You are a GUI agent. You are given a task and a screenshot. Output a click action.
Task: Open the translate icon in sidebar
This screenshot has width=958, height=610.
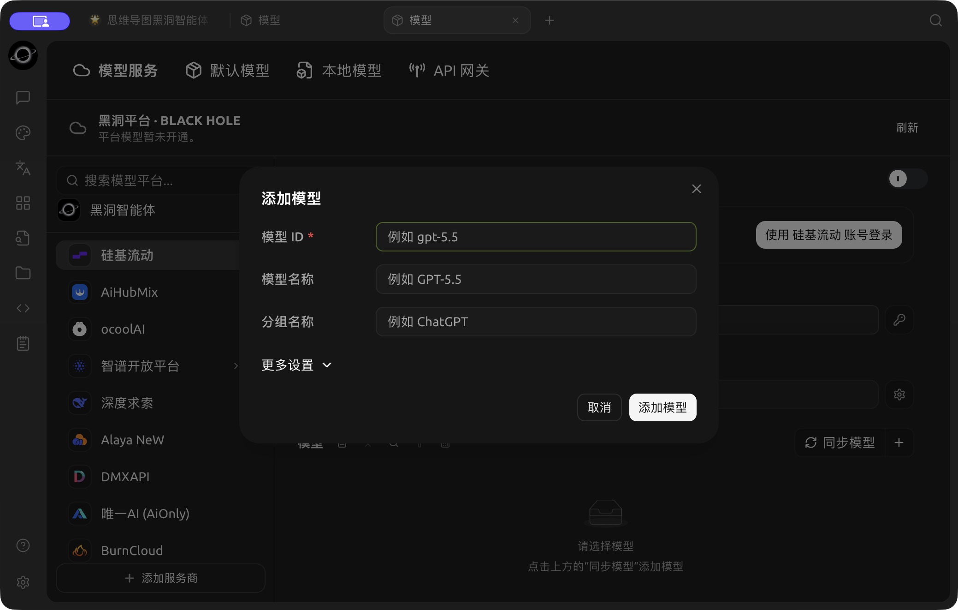tap(23, 168)
